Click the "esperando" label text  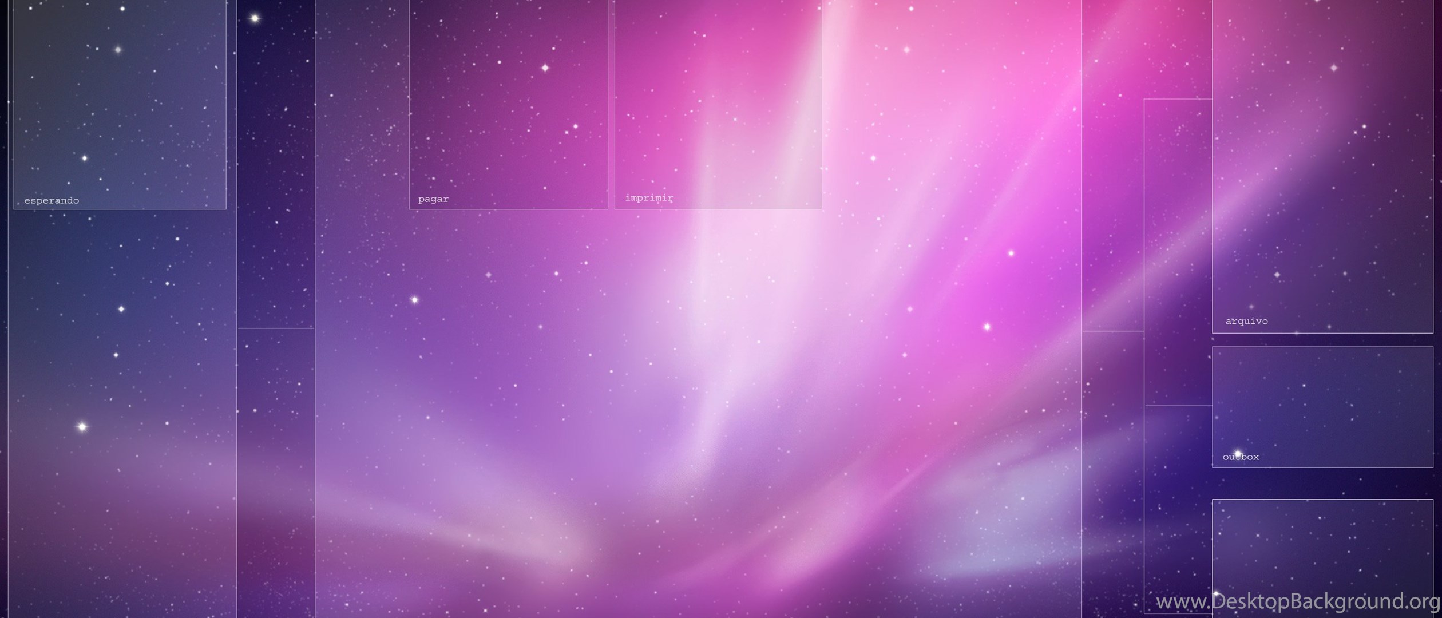[51, 200]
